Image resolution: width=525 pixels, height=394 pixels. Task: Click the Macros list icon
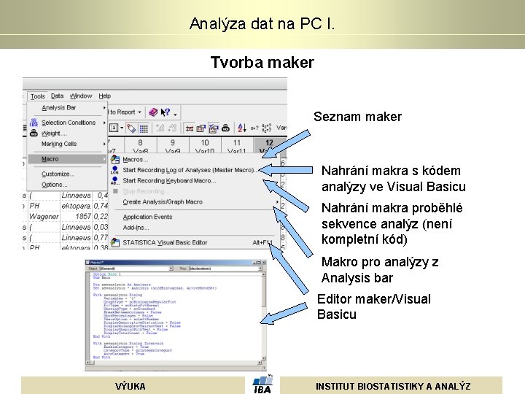click(x=115, y=160)
